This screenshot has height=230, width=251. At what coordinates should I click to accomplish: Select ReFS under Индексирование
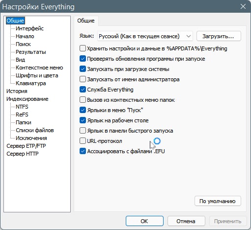pyautogui.click(x=22, y=115)
